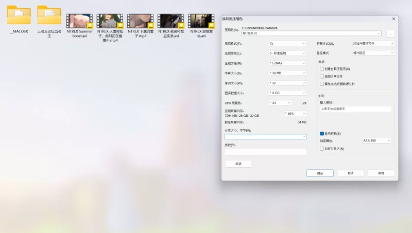Enable the 加密文件名(N) checkbox

tap(322, 149)
